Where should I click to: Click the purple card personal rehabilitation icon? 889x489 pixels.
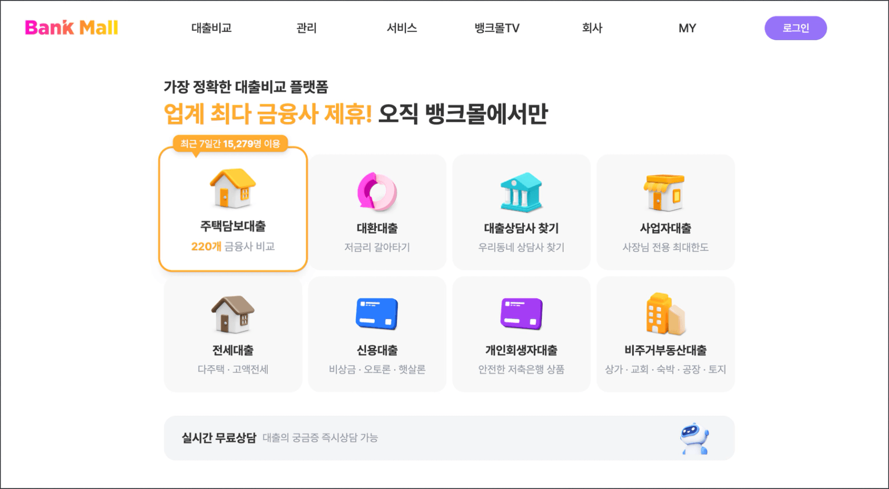coord(521,314)
